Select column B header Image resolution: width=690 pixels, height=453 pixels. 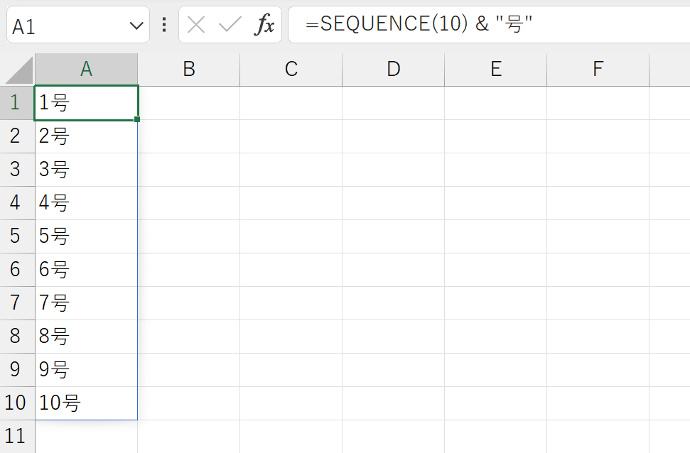(189, 70)
